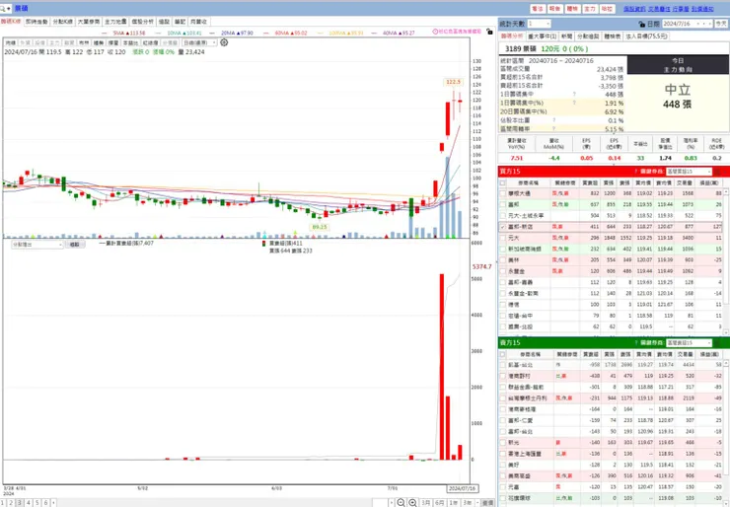Image resolution: width=730 pixels, height=507 pixels.
Task: Click the stock search magnifier icon
Action: 3,8
